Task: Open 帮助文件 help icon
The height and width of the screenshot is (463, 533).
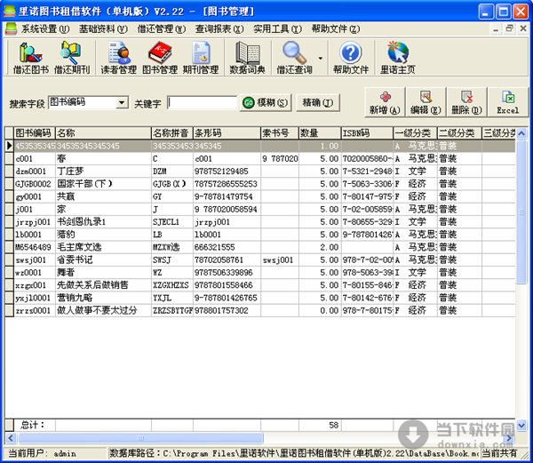Action: point(351,58)
